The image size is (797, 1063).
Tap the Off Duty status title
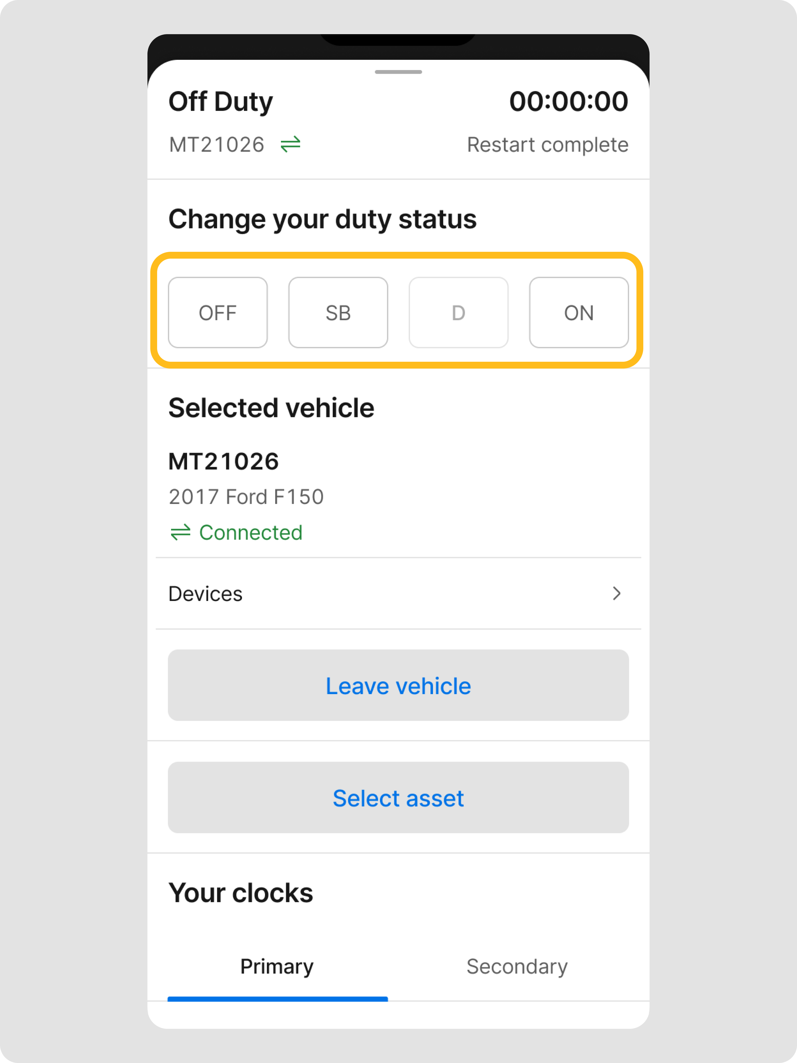click(220, 102)
